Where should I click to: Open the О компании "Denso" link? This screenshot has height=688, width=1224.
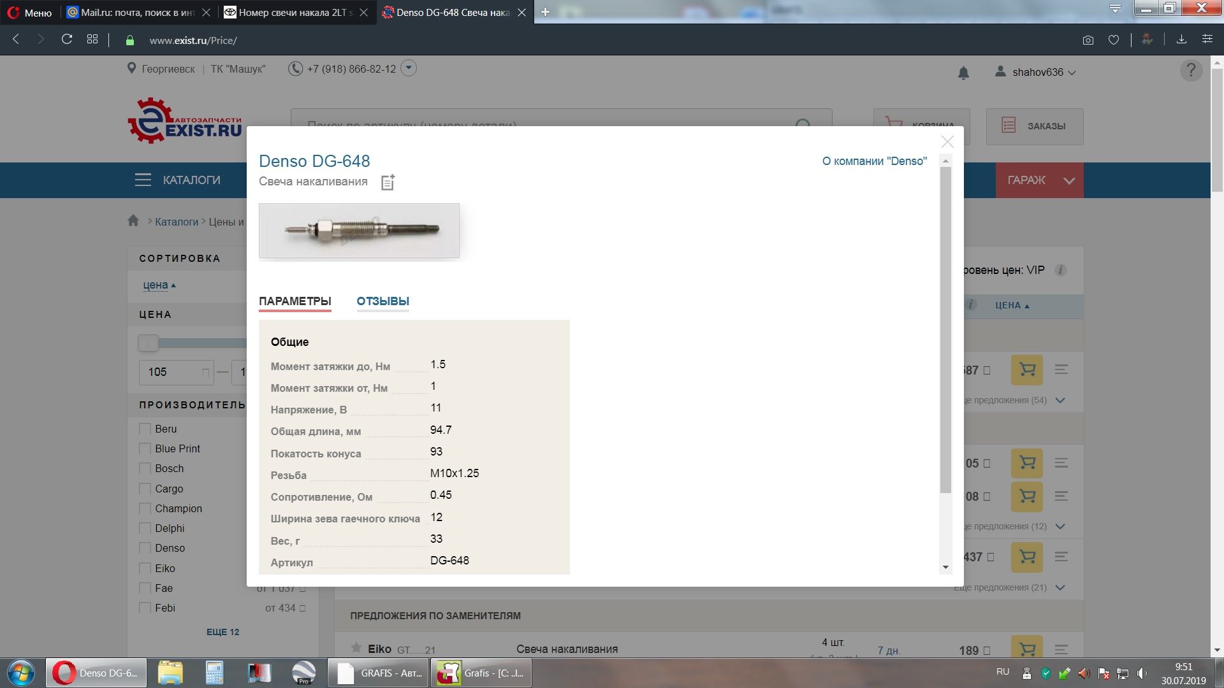(874, 161)
